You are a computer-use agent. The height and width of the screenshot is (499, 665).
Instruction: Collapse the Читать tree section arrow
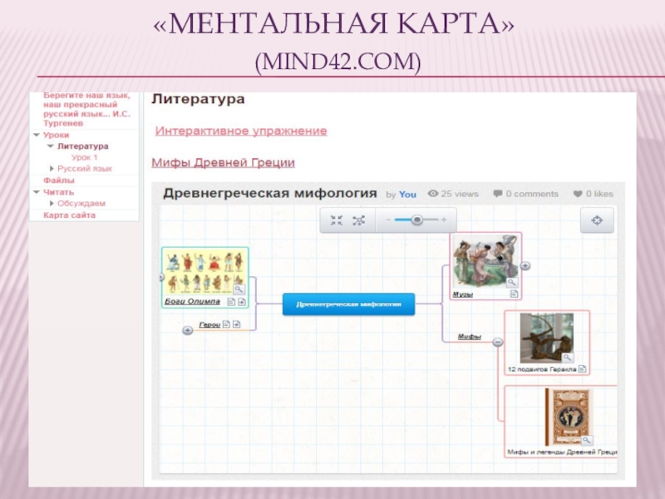37,192
